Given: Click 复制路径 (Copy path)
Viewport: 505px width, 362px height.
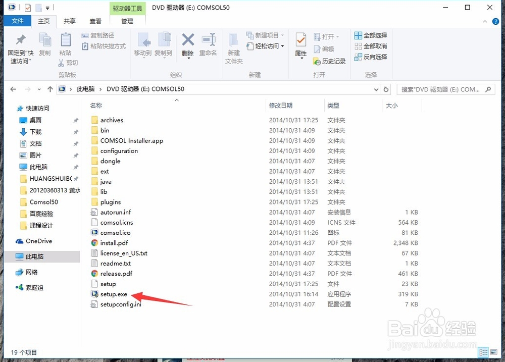Looking at the screenshot, I should click(98, 35).
